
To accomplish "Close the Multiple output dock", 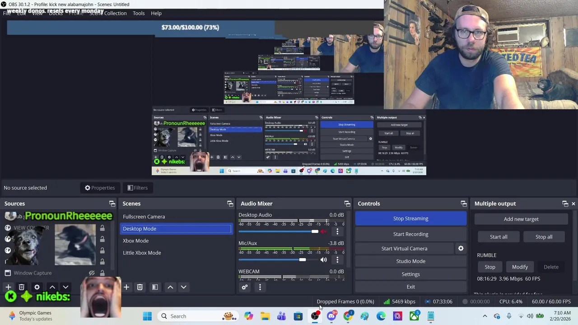I will point(573,204).
